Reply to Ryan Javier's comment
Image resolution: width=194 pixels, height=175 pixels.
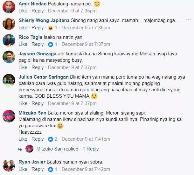pos(38,169)
